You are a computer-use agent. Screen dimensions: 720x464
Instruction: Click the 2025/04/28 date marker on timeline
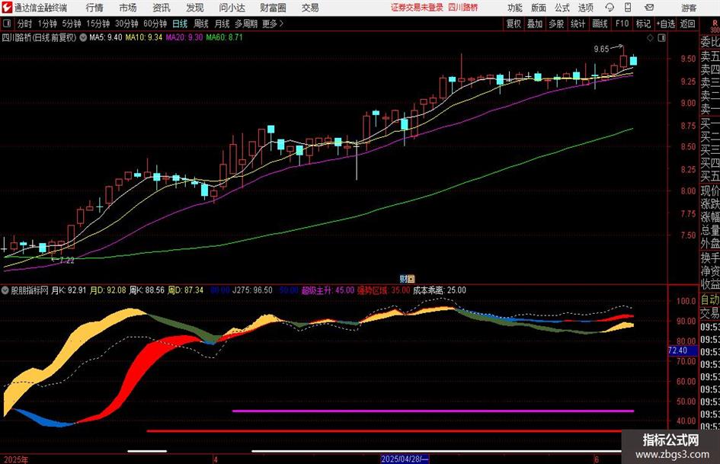pos(405,459)
